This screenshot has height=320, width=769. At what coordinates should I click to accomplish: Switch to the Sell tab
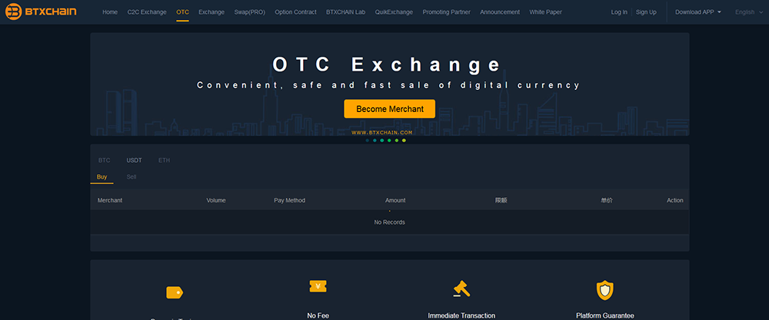(131, 177)
